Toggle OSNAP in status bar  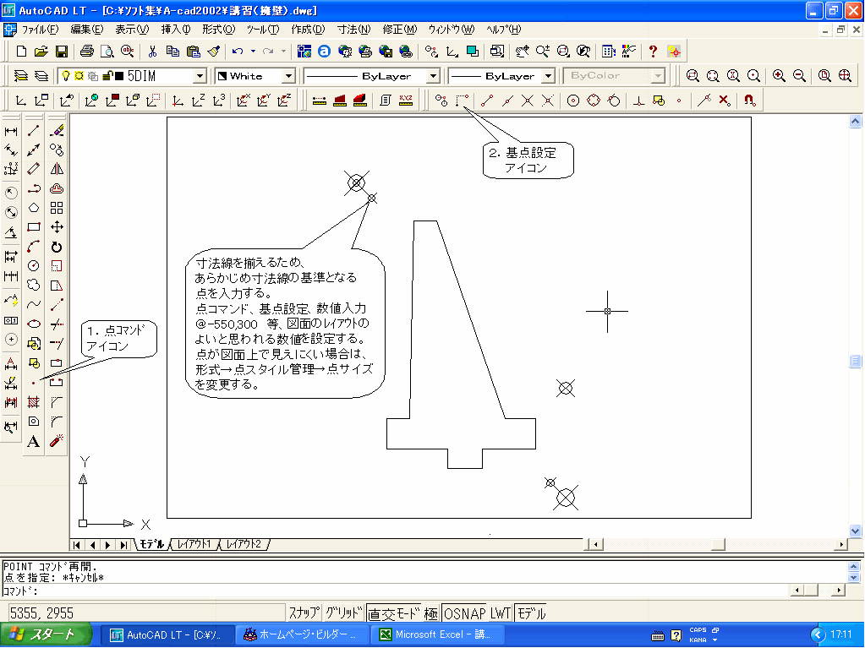pyautogui.click(x=464, y=613)
